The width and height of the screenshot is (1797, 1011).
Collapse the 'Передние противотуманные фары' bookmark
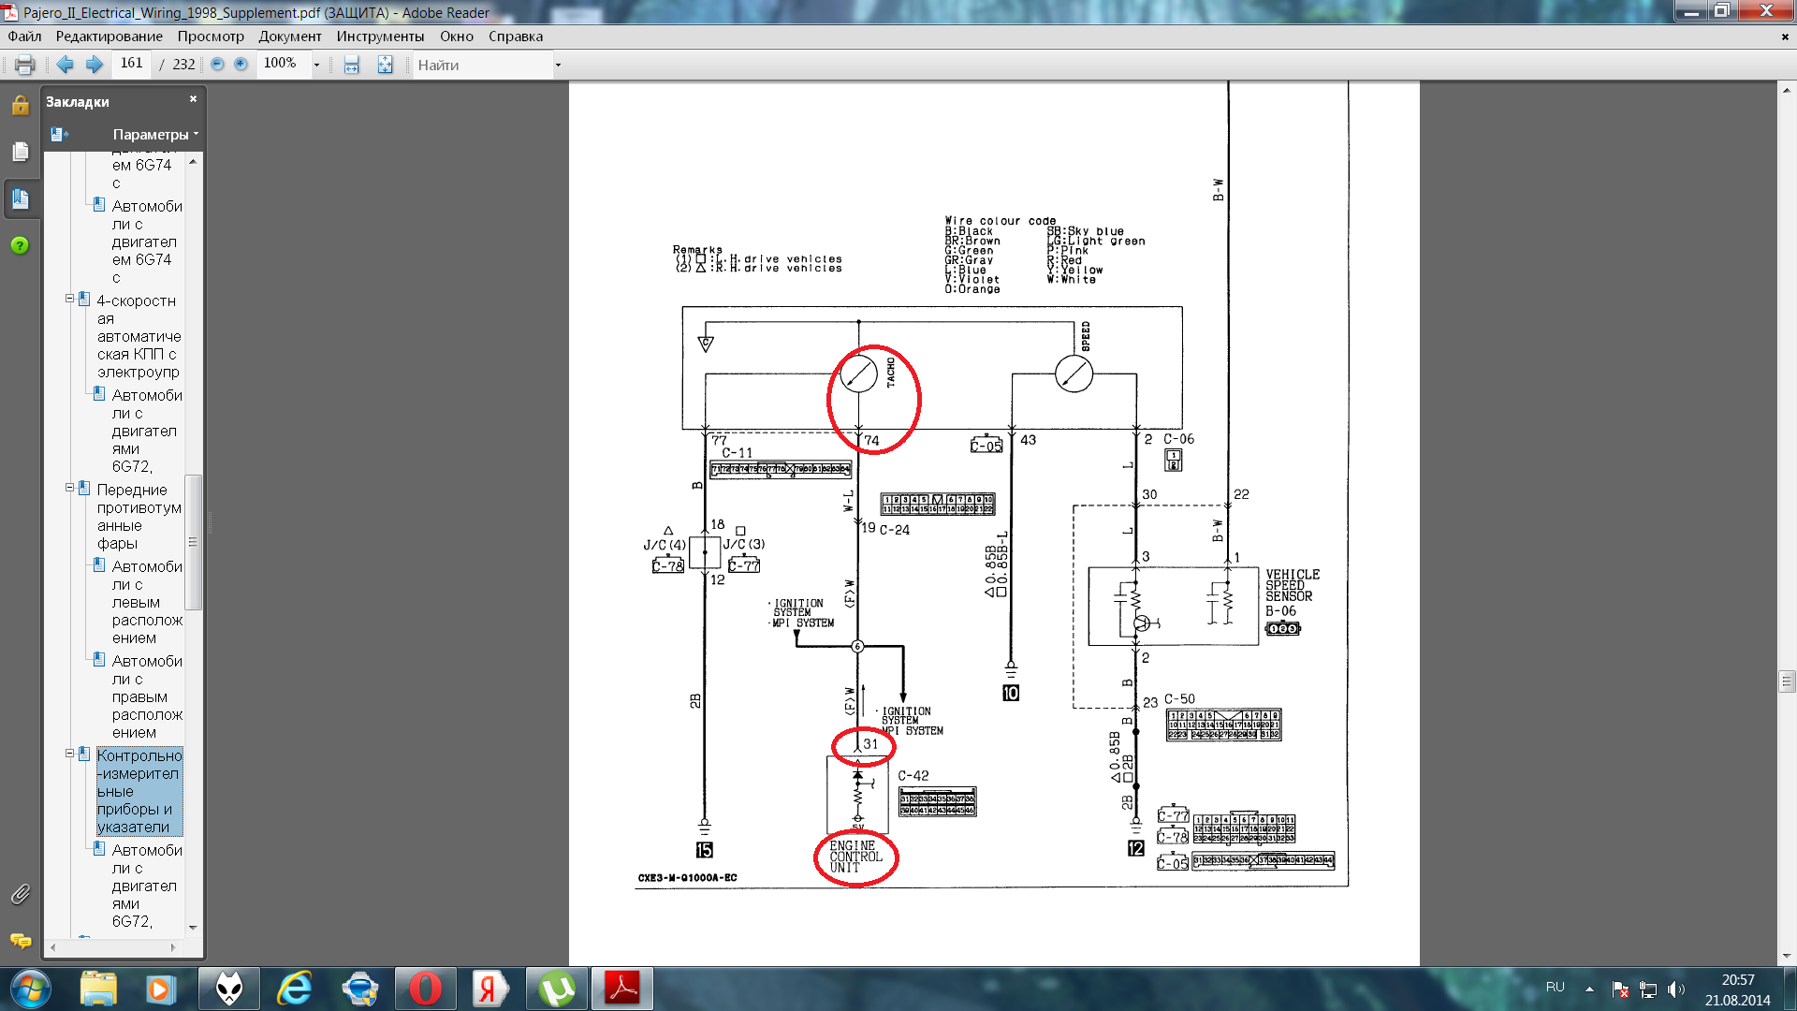click(x=69, y=488)
